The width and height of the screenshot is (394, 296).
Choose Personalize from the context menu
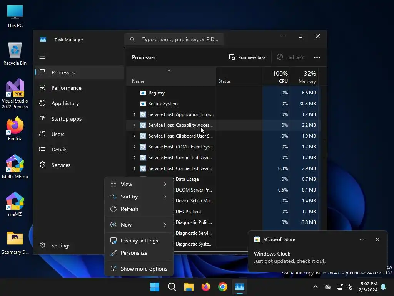click(139, 253)
